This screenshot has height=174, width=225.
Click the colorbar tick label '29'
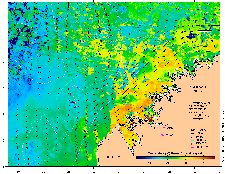coord(167,163)
